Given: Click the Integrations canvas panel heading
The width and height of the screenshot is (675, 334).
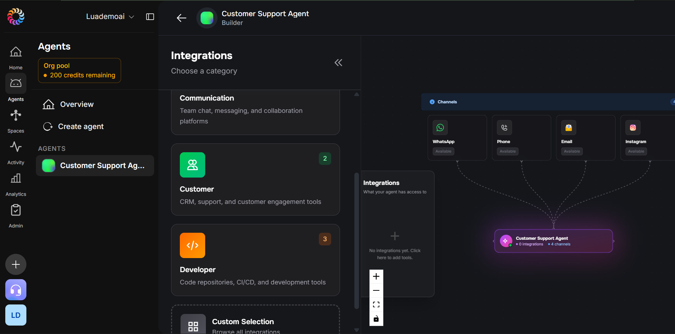Looking at the screenshot, I should click(381, 183).
